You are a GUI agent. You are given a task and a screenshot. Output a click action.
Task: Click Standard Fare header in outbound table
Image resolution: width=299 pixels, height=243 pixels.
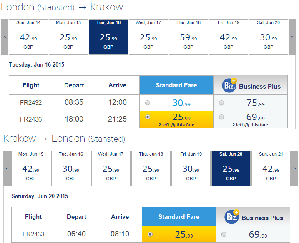point(176,85)
